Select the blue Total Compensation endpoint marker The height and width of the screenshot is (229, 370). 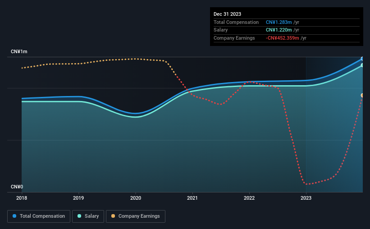362,59
